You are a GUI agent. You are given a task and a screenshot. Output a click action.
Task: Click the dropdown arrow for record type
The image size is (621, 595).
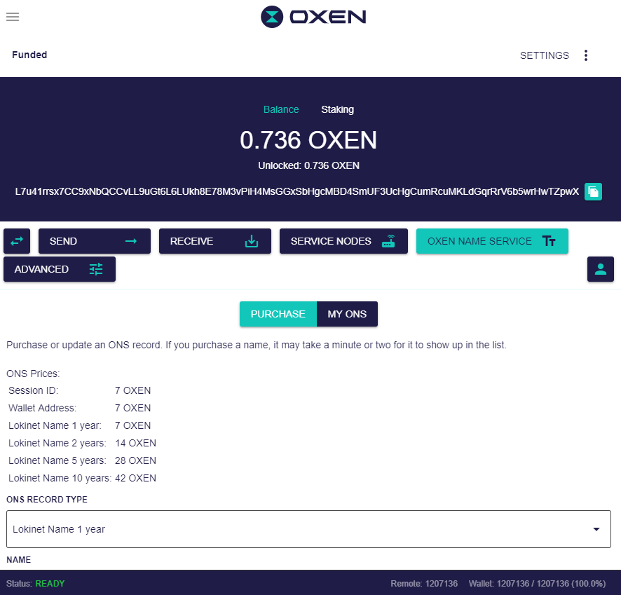[596, 529]
